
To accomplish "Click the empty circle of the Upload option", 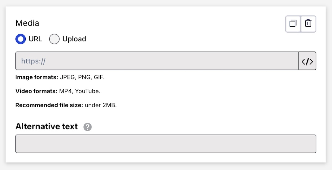I will [54, 39].
